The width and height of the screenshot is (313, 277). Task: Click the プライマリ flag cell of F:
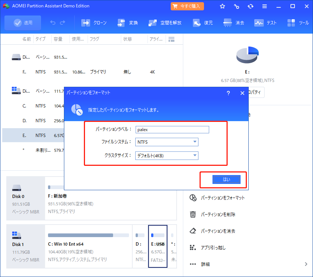[98, 72]
